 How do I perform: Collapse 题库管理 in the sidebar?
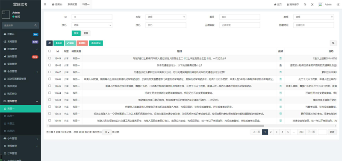click(21, 101)
